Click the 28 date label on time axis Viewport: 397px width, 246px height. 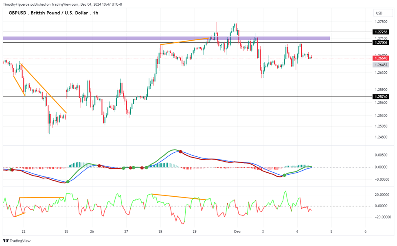160,232
